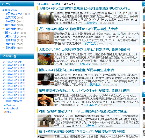Select the 赤字決算 category
The image size is (145, 138).
click(10, 21)
